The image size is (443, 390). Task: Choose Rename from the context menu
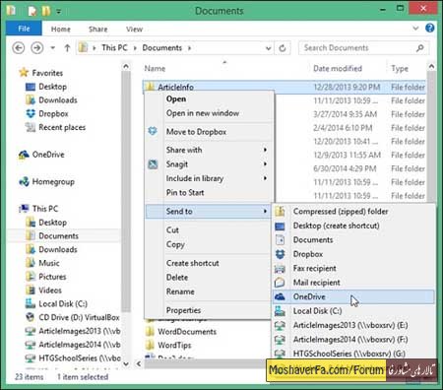click(208, 292)
